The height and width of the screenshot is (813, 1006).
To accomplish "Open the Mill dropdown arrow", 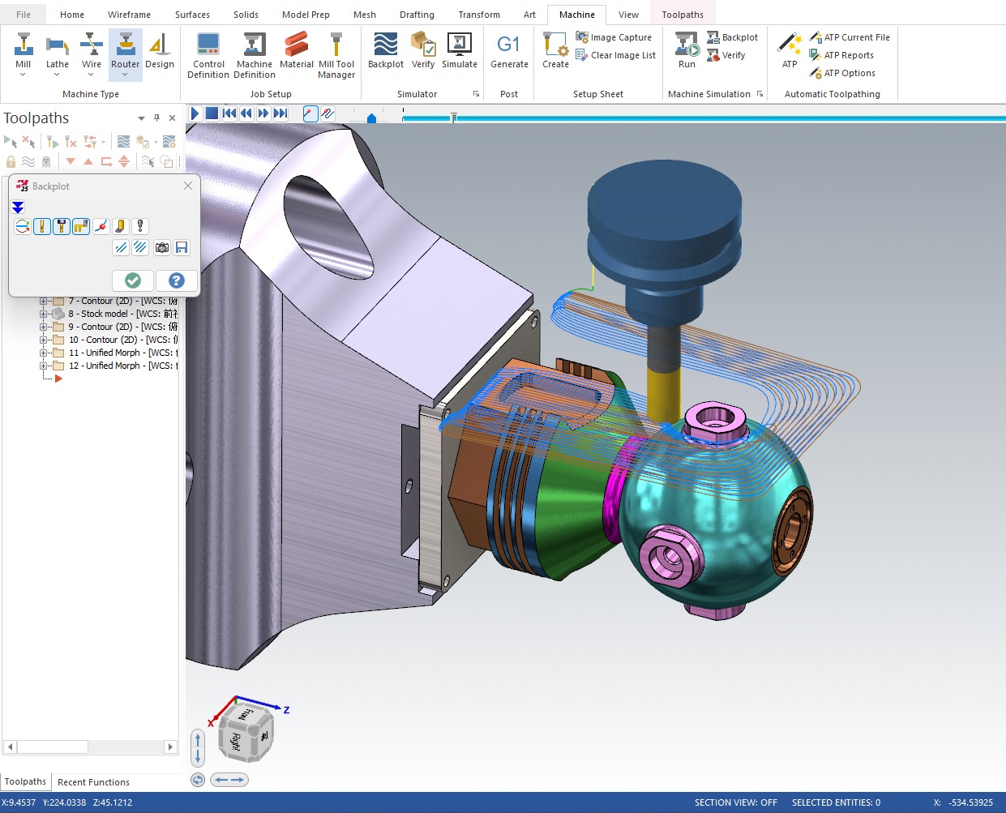I will 24,75.
